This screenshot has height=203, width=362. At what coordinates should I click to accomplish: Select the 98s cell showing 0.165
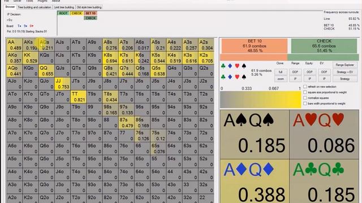(x=110, y=109)
